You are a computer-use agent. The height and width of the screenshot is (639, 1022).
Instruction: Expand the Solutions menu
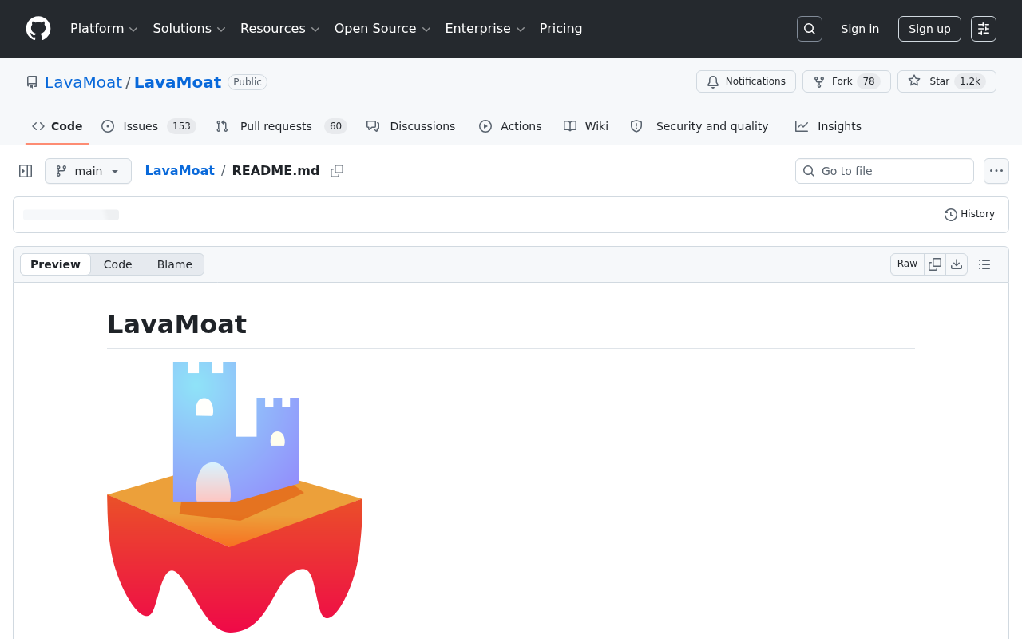pos(189,29)
